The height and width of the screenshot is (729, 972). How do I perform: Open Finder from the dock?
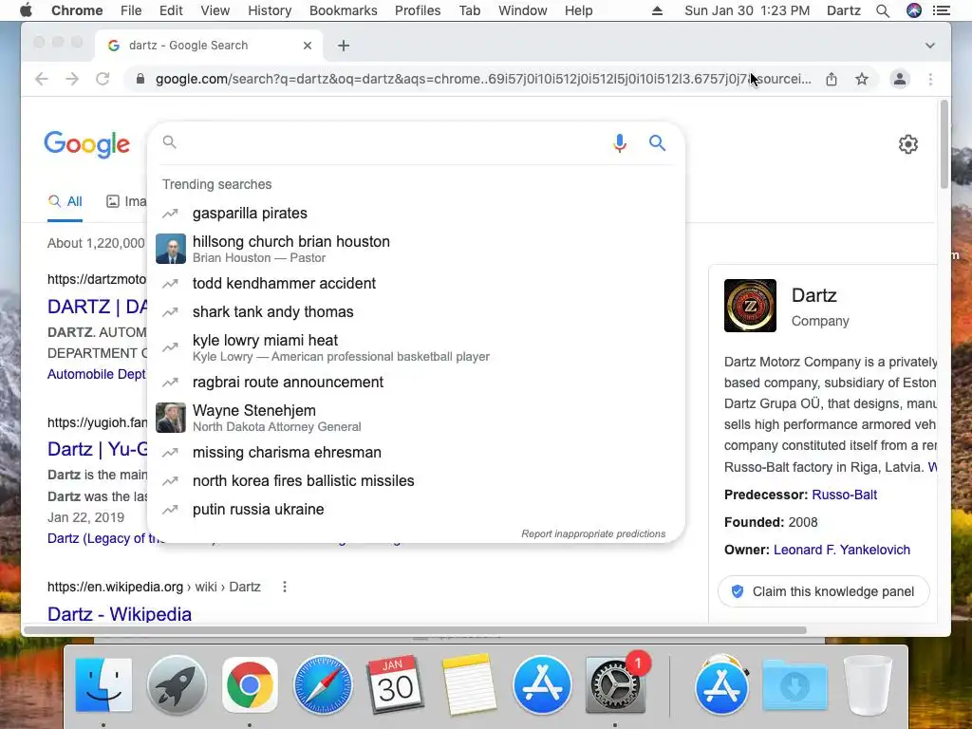click(x=103, y=685)
